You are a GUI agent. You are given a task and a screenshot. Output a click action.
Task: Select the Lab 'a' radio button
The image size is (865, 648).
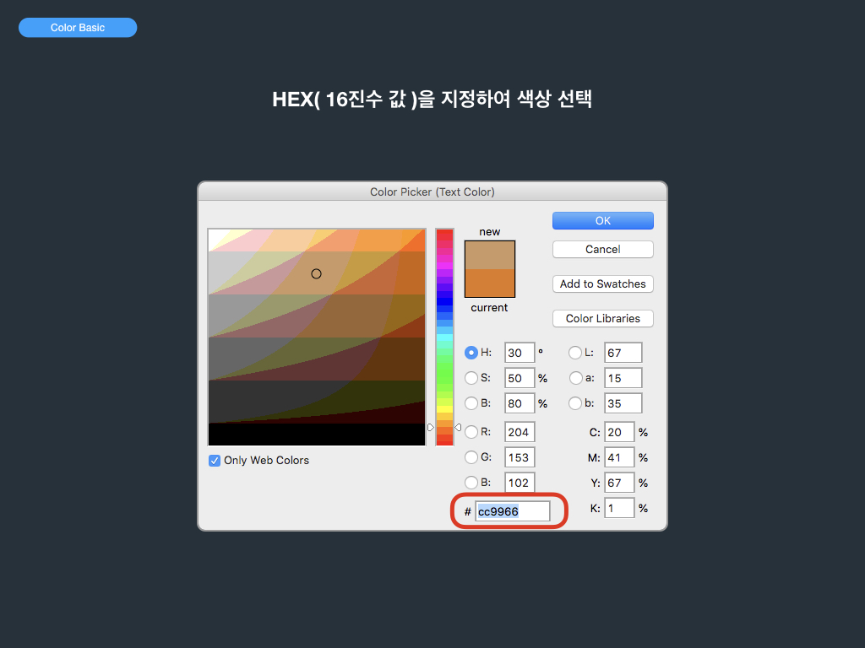coord(575,378)
